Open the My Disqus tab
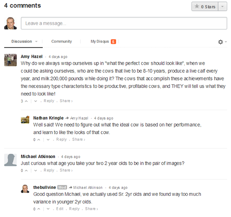Image resolution: width=231 pixels, height=217 pixels. click(x=100, y=42)
